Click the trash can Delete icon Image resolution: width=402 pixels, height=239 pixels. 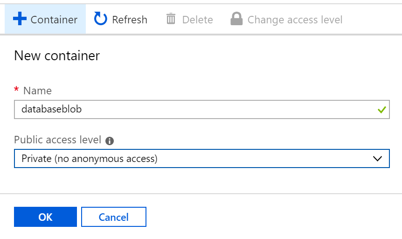pos(171,19)
